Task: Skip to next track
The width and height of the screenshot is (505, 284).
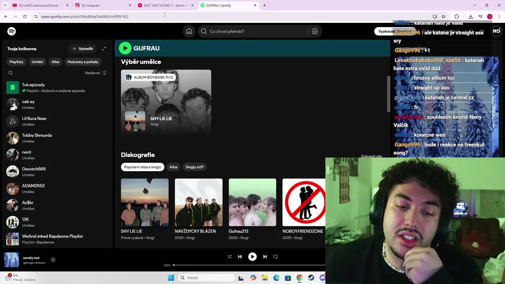Action: point(265,256)
